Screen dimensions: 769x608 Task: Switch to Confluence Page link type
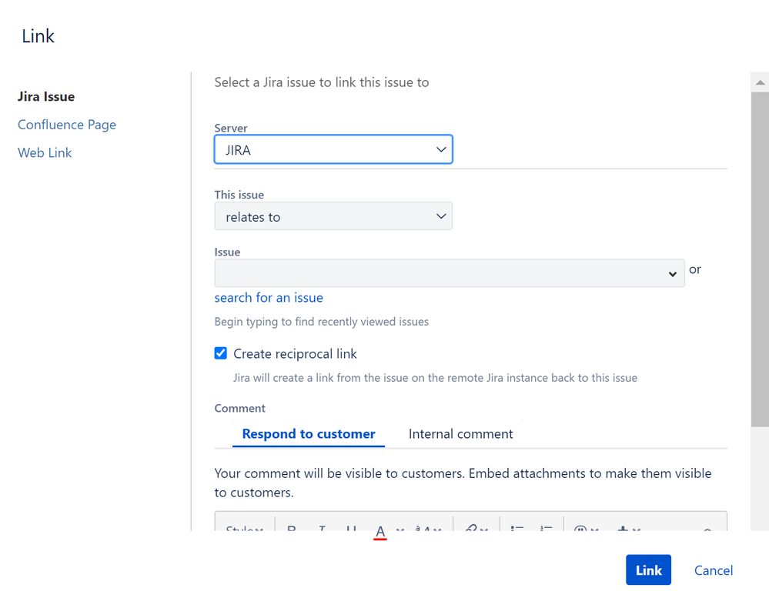(67, 125)
